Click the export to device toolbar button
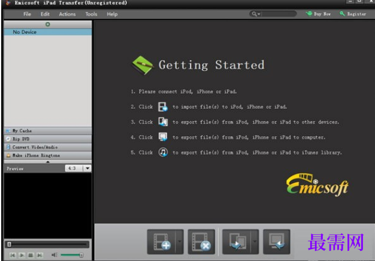This screenshot has height=261, width=375. coord(237,242)
